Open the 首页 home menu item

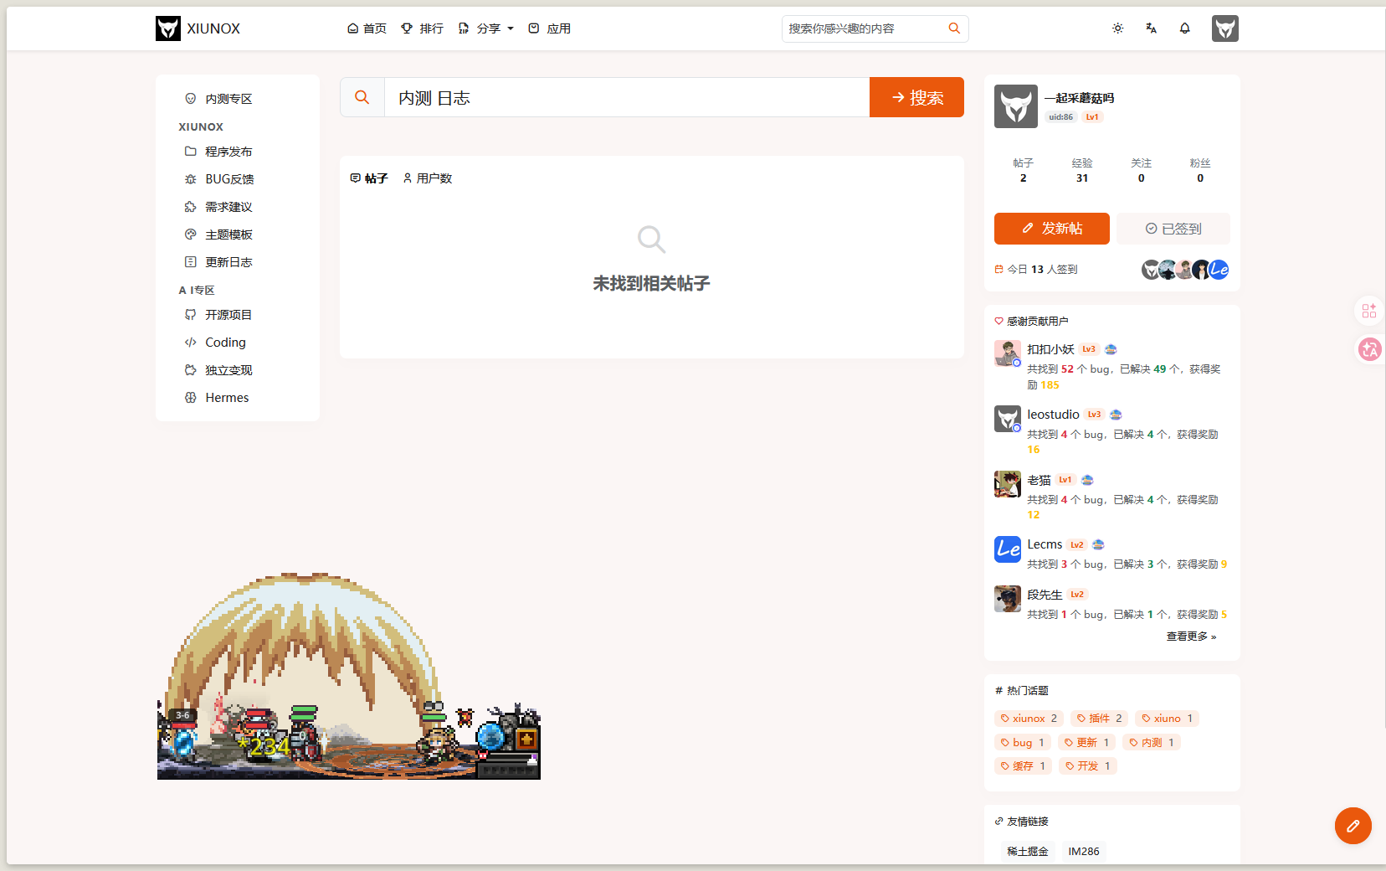(367, 28)
